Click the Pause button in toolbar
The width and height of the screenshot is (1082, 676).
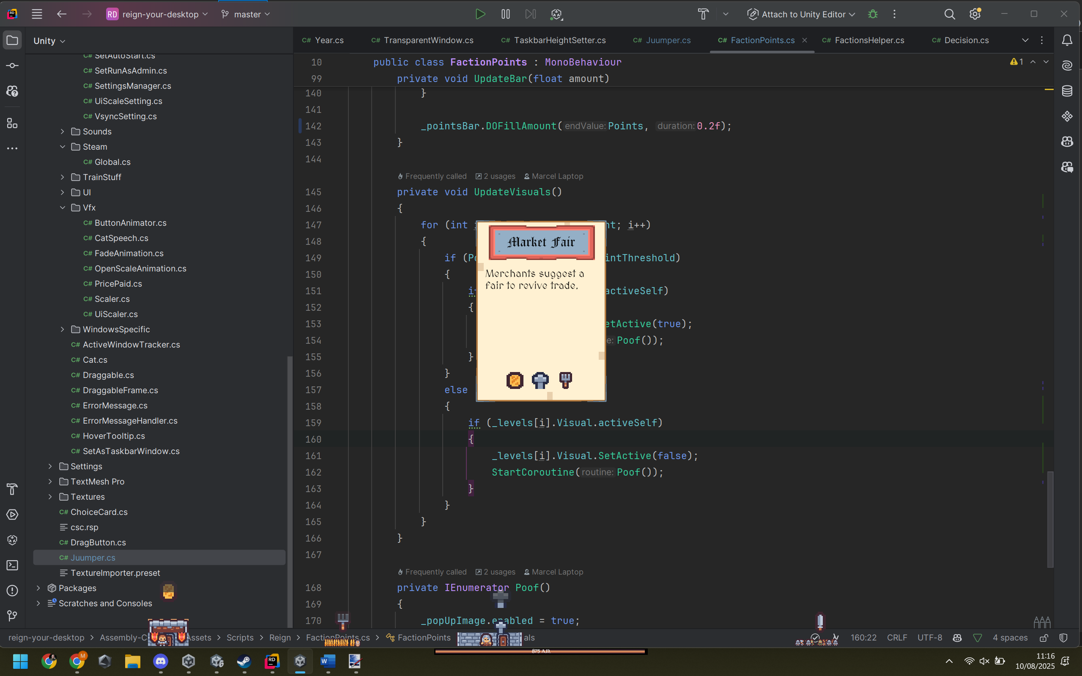tap(505, 14)
